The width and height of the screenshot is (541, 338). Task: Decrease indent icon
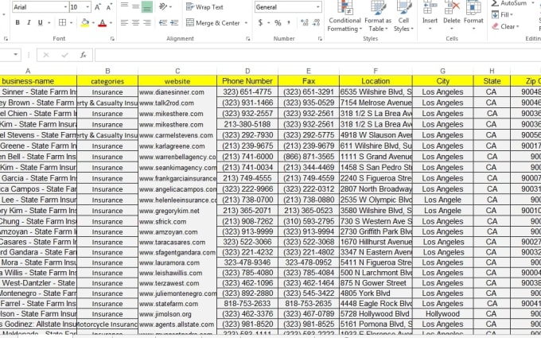point(163,23)
